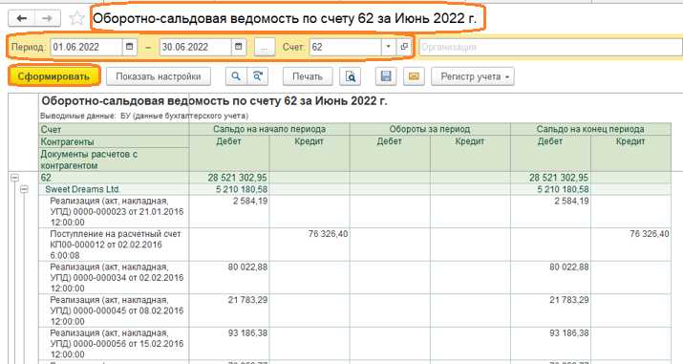Open print preview icon next to Печать
This screenshot has width=683, height=364.
351,76
